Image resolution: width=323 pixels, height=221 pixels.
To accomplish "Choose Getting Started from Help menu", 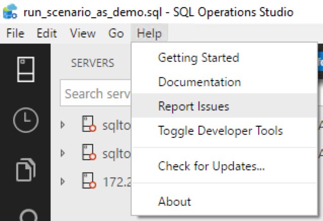I will coord(224,57).
